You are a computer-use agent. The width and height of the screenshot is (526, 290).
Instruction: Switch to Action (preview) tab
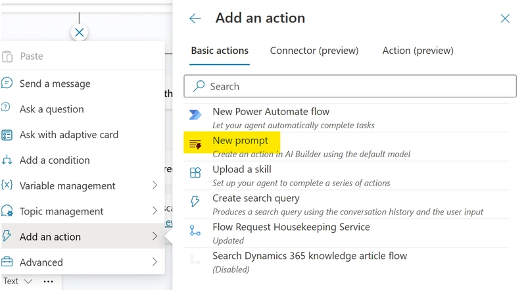(418, 51)
